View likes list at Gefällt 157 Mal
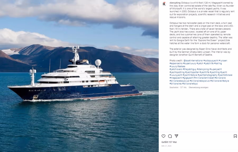 [169, 142]
